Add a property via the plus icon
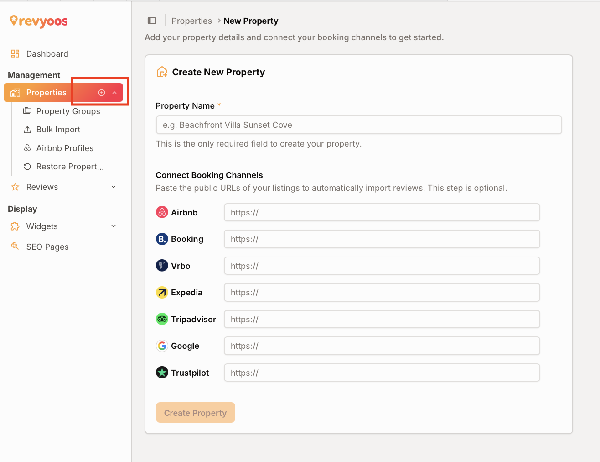Image resolution: width=600 pixels, height=462 pixels. 102,93
